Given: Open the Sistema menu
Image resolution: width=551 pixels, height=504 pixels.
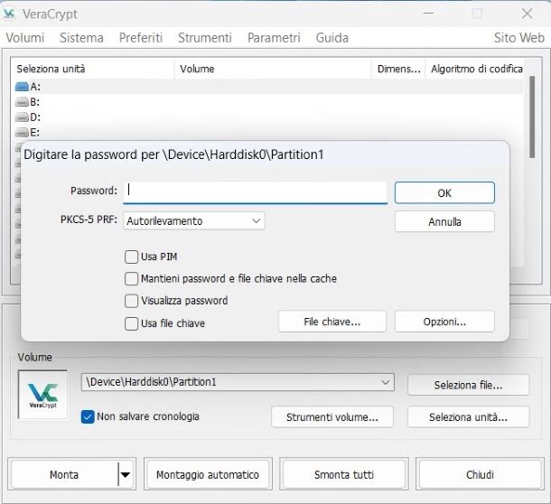Looking at the screenshot, I should (81, 38).
